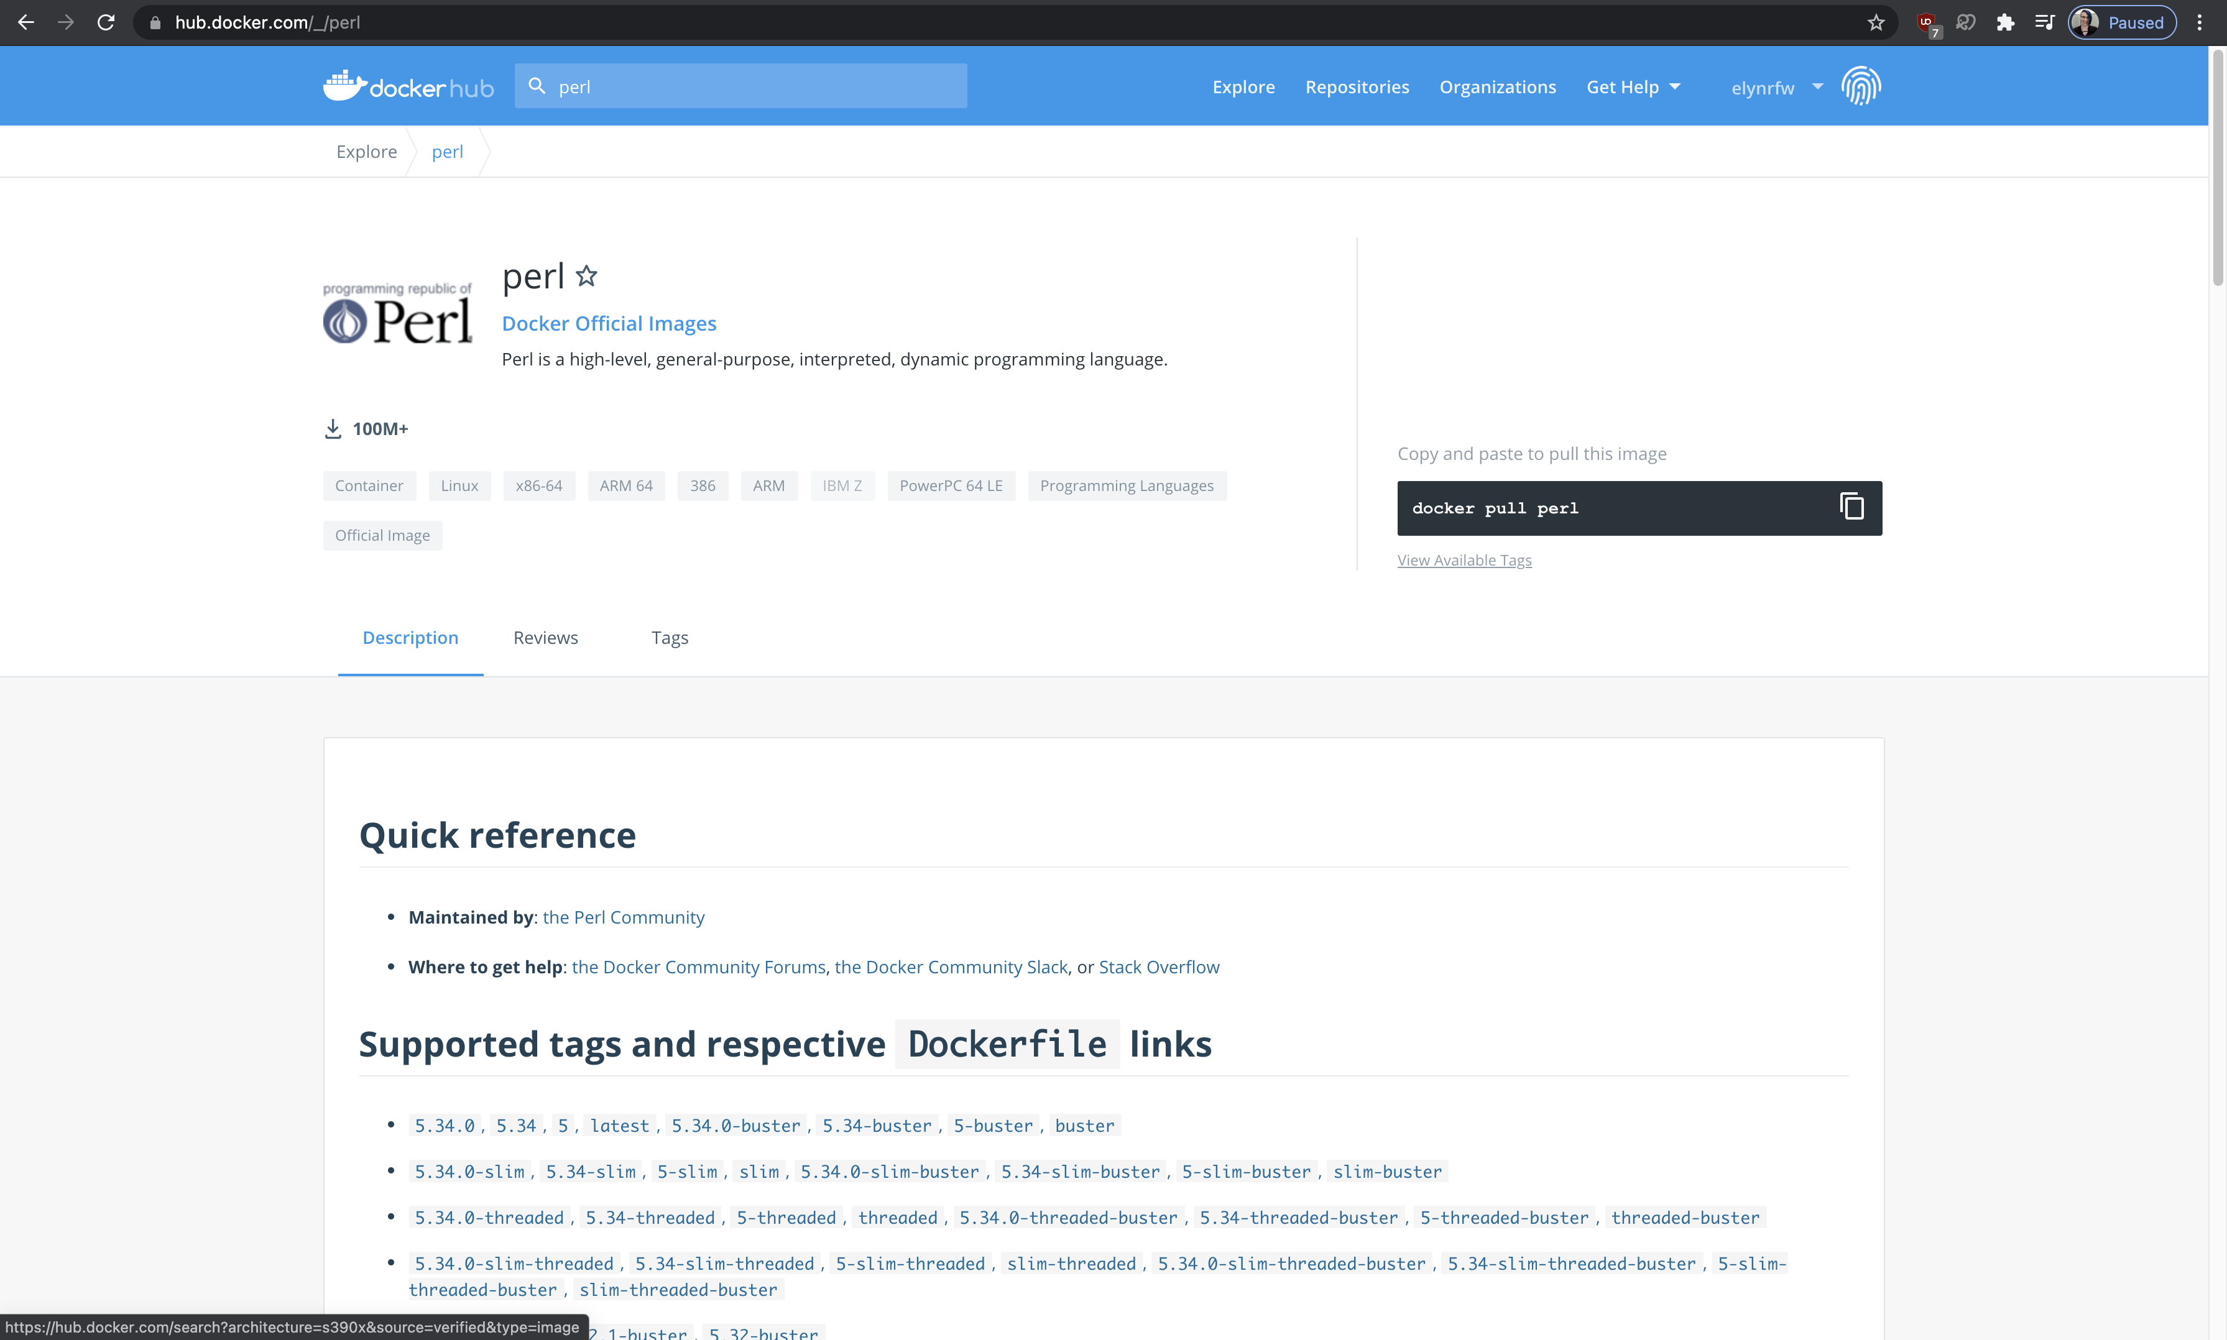
Task: Click the Docker Hub whale logo
Action: point(409,86)
